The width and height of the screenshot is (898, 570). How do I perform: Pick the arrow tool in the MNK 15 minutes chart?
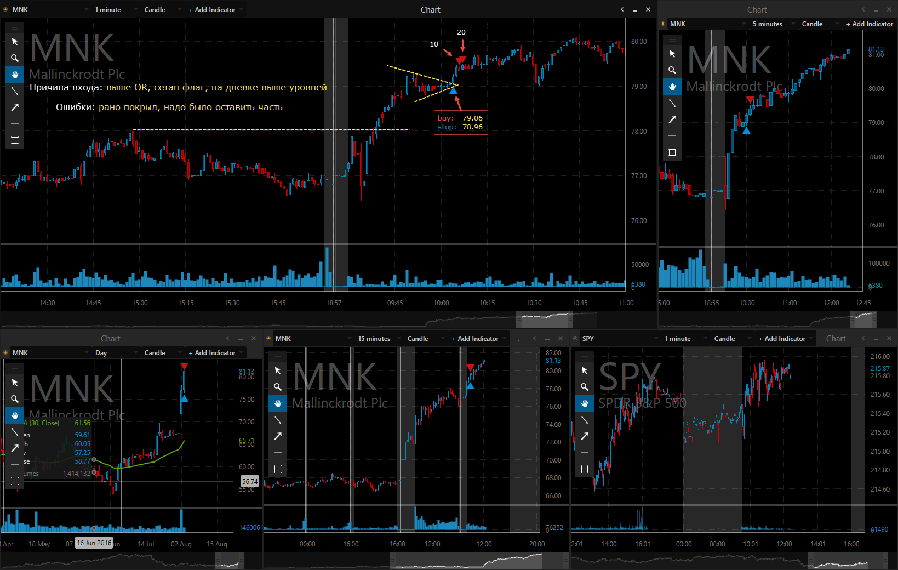(278, 436)
